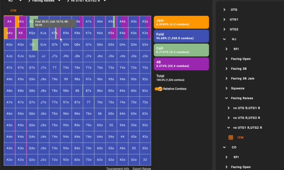Viewport: 284px width, 170px height.
Task: Select the CO label in the tree
Action: (234, 147)
